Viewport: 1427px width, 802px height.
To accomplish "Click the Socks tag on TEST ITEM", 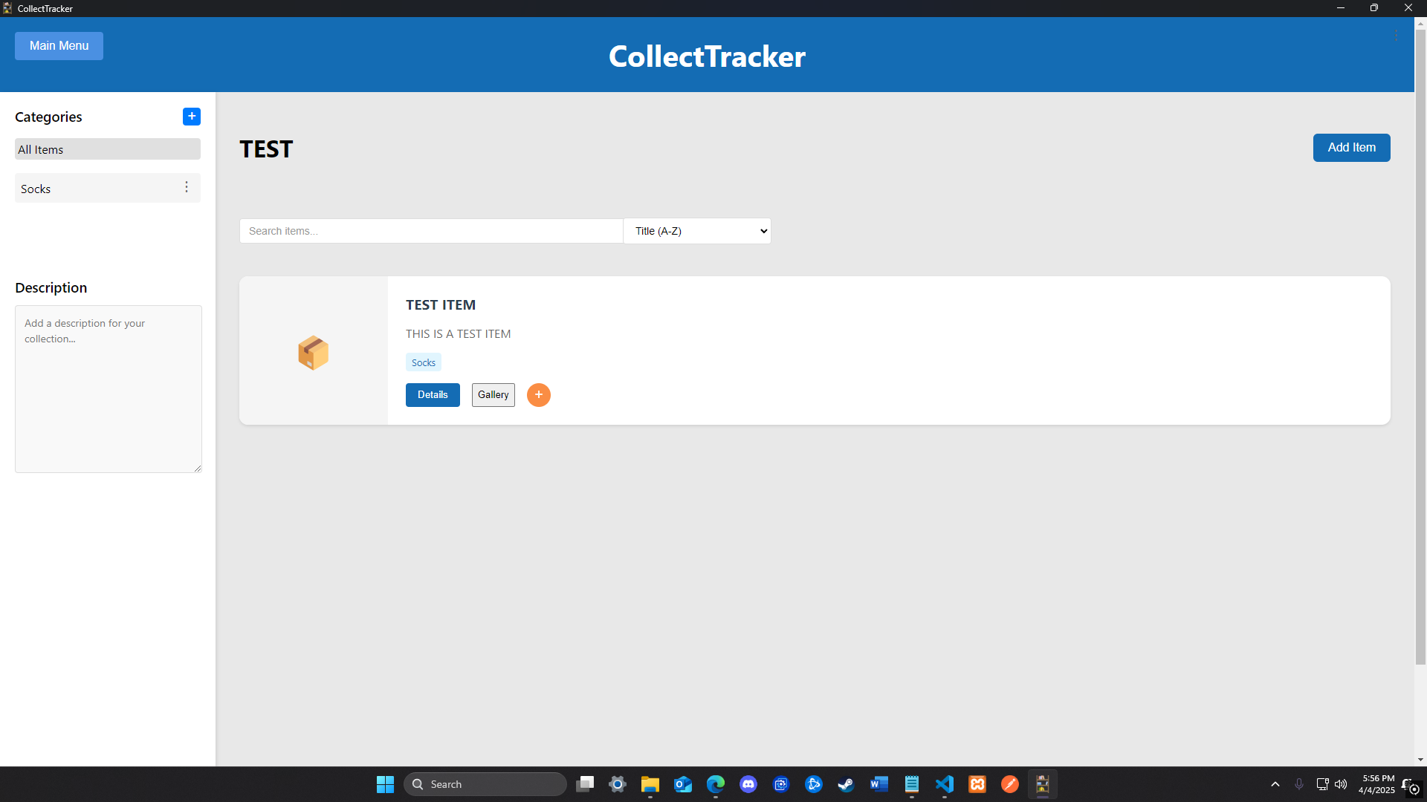I will tap(424, 362).
